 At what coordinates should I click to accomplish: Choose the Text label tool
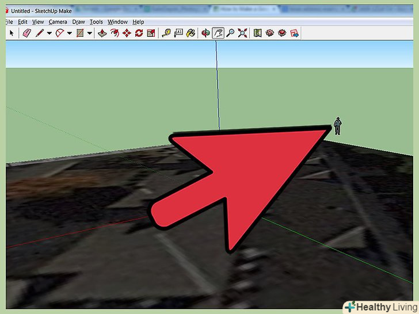(178, 33)
